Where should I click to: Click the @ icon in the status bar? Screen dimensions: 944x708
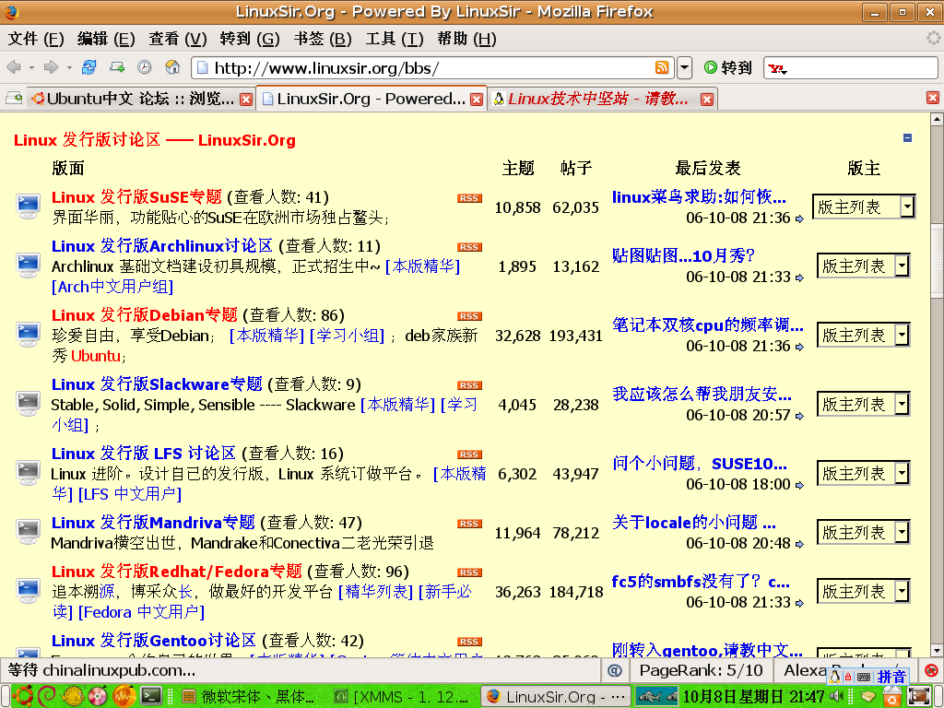615,671
